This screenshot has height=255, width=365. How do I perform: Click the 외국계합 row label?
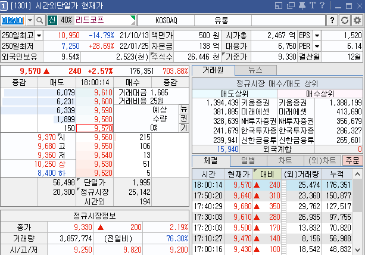[277, 149]
